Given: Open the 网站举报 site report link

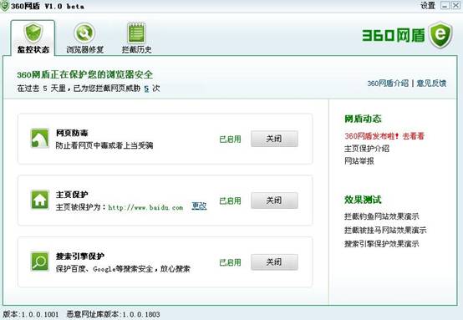Looking at the screenshot, I should tap(359, 161).
